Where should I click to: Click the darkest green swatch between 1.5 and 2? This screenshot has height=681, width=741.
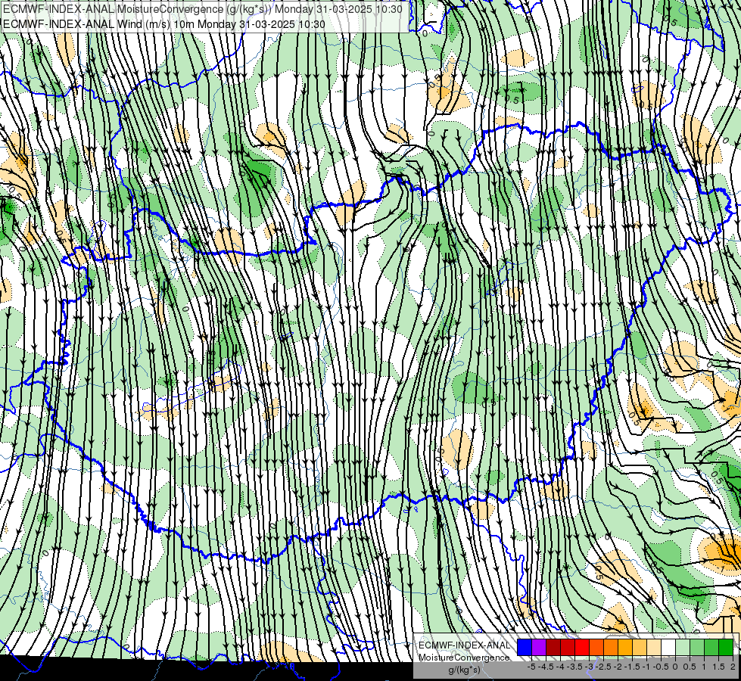click(726, 647)
